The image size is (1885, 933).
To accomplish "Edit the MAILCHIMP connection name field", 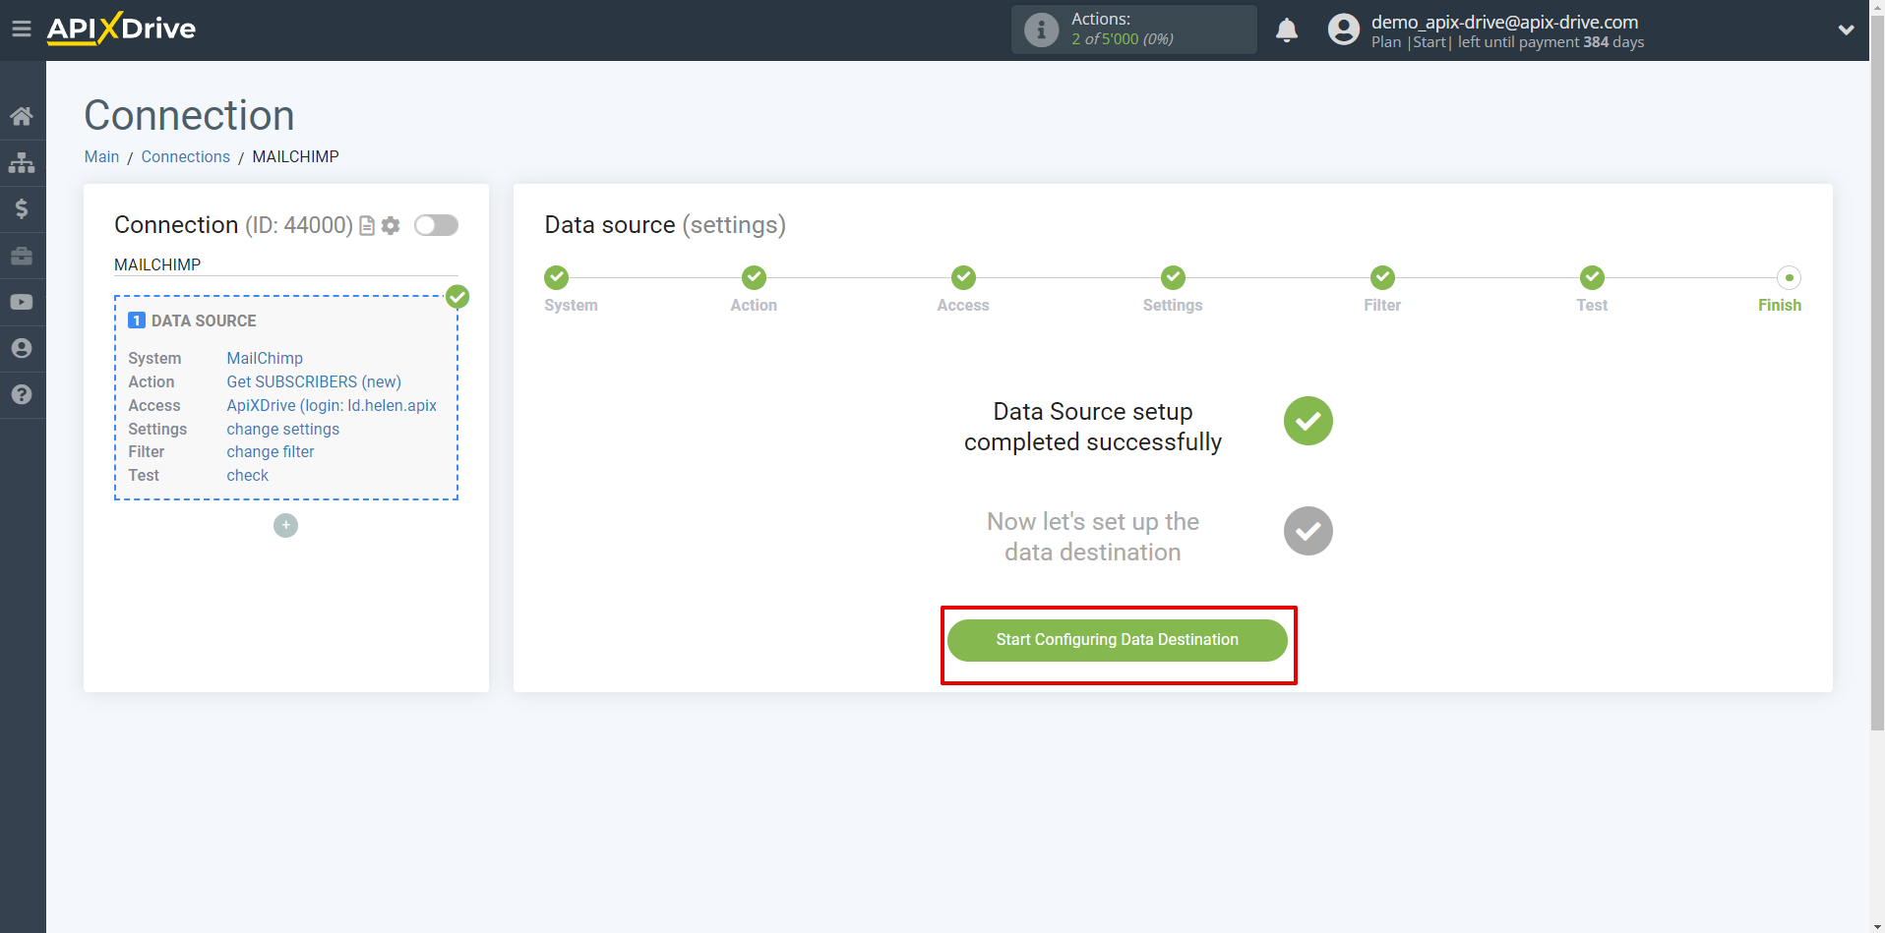I will tap(285, 264).
